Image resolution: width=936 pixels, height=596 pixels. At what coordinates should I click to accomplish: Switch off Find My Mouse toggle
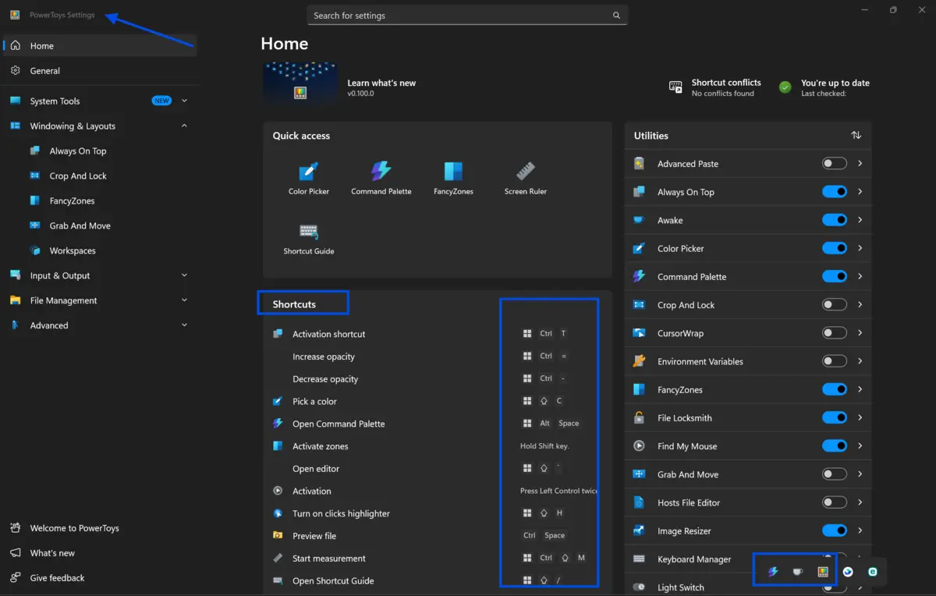pos(835,446)
